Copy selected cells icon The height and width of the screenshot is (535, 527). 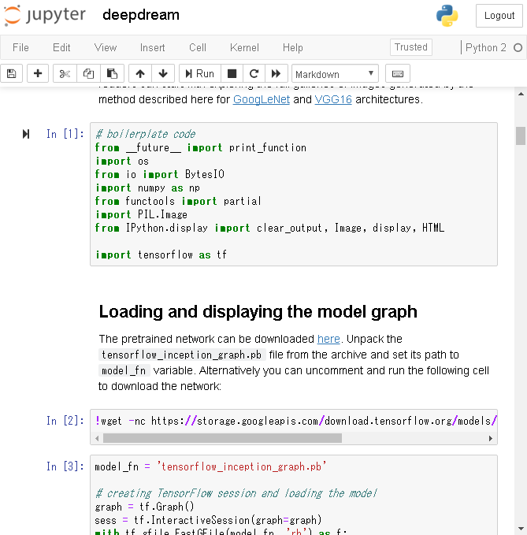(88, 73)
